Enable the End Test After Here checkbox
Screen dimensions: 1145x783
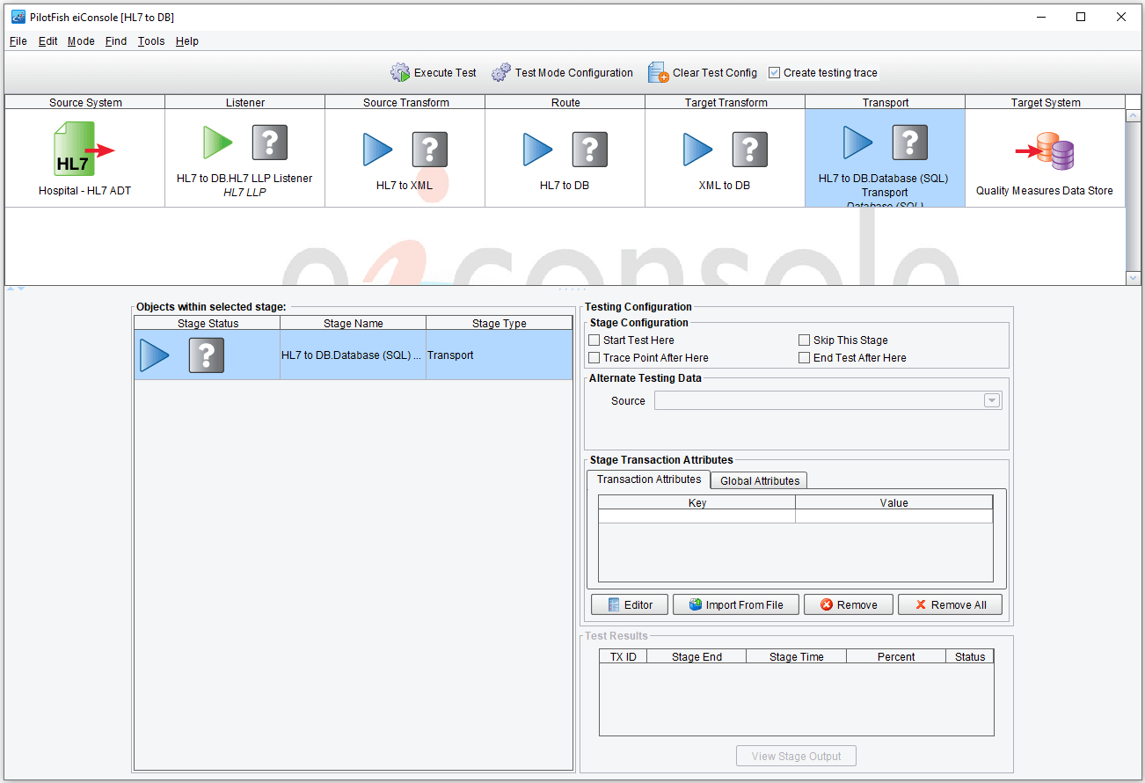pos(805,357)
